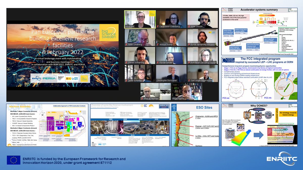
Task: Open the Machine Assembly slide
Action: pos(47,125)
